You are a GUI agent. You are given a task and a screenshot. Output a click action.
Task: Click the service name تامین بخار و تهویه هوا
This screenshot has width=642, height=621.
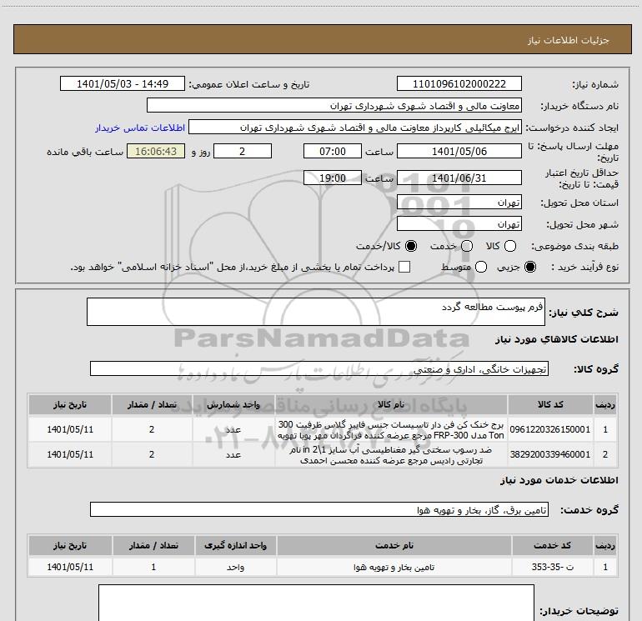click(x=394, y=568)
